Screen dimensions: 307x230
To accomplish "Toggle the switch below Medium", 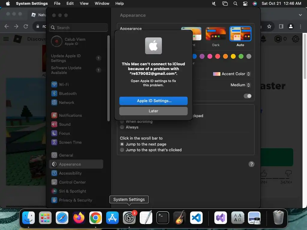I will [x=247, y=96].
